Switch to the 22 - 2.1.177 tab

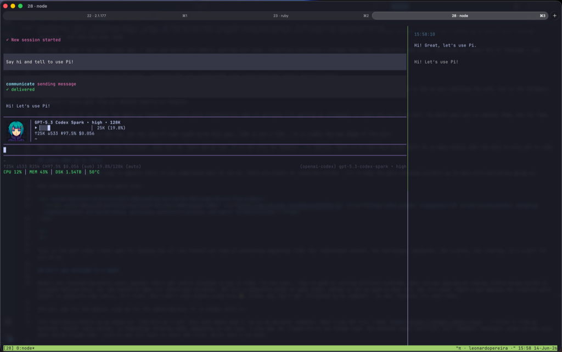[x=96, y=16]
